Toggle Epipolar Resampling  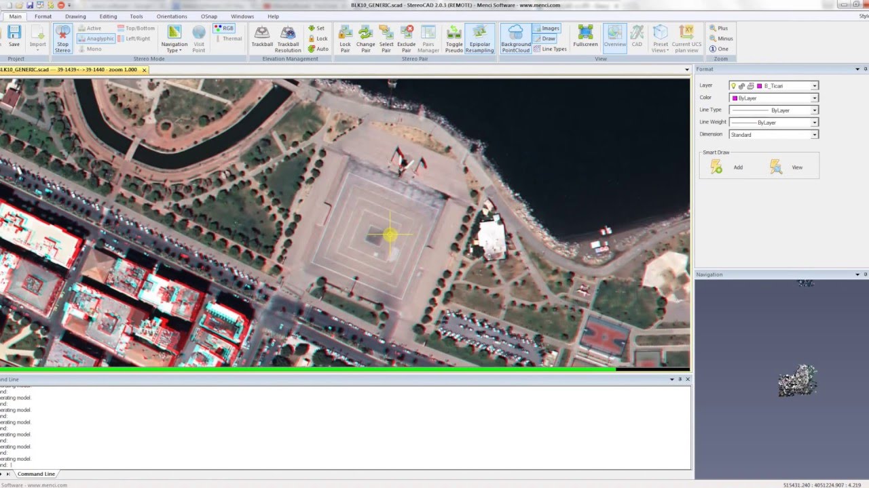pyautogui.click(x=480, y=39)
